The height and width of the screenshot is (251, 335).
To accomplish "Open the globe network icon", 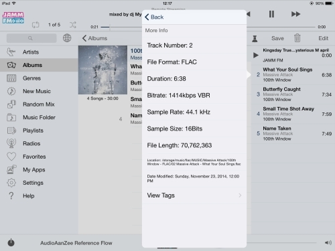I will click(67, 38).
